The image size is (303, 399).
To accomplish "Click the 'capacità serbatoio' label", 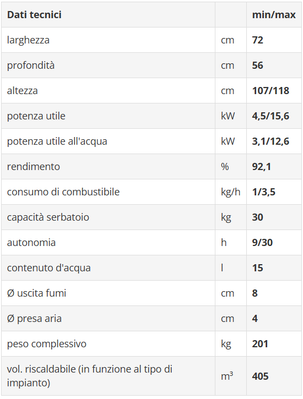I will click(x=48, y=217).
